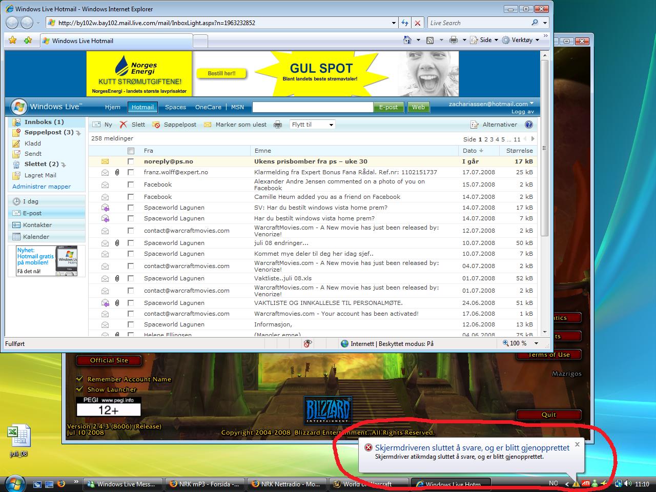Image resolution: width=656 pixels, height=492 pixels.
Task: Click the Windows Live logo orb
Action: click(19, 107)
